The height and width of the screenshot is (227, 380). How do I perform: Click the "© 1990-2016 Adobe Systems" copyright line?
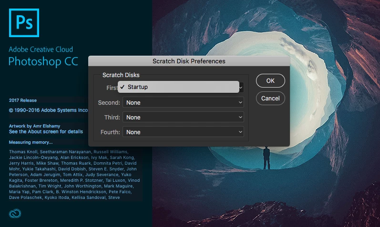point(49,110)
